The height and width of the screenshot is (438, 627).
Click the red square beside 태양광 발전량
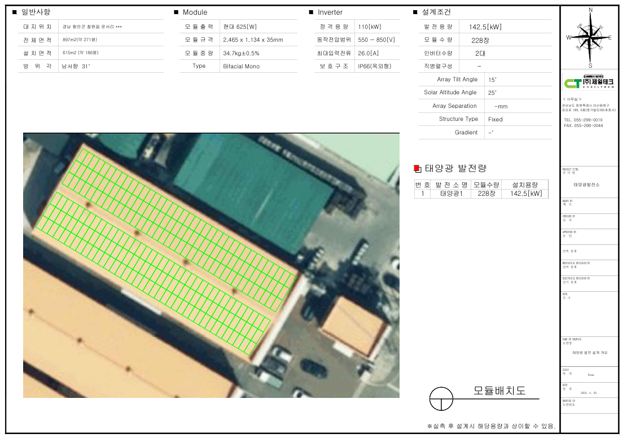tap(417, 168)
